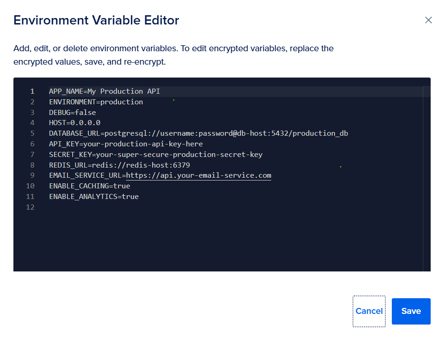Open the api.your-email-service.com link
Screen dimensions: 439x337
(198, 175)
